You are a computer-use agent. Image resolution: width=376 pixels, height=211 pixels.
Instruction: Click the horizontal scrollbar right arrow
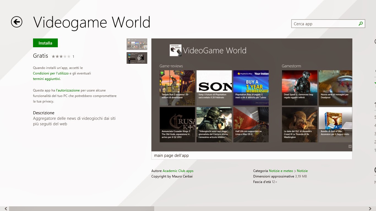pyautogui.click(x=370, y=209)
